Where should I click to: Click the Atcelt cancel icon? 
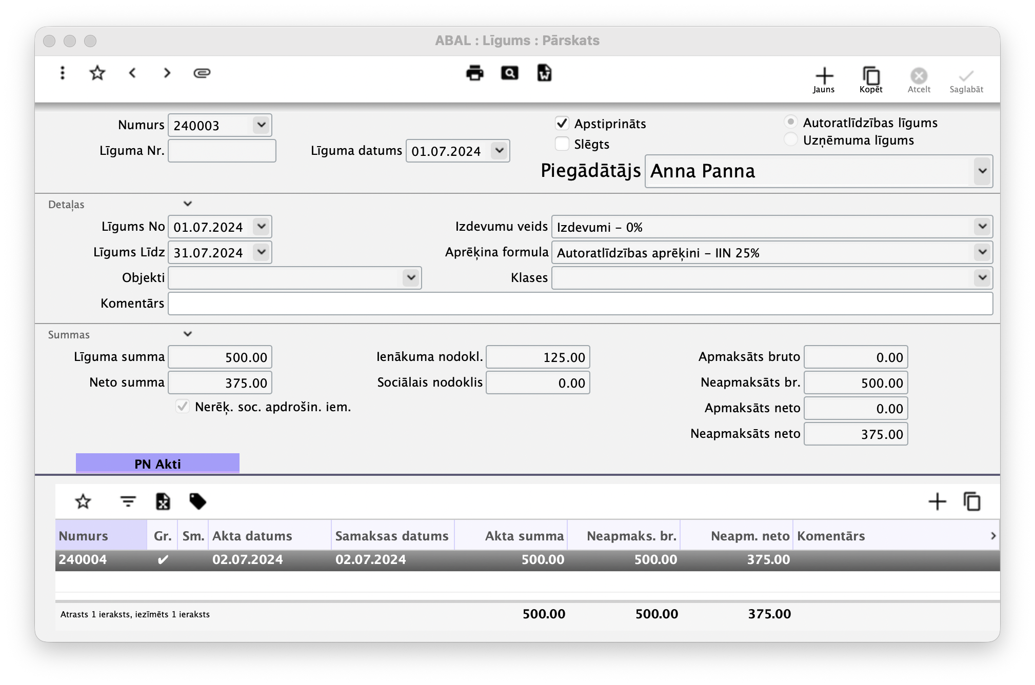tap(919, 80)
